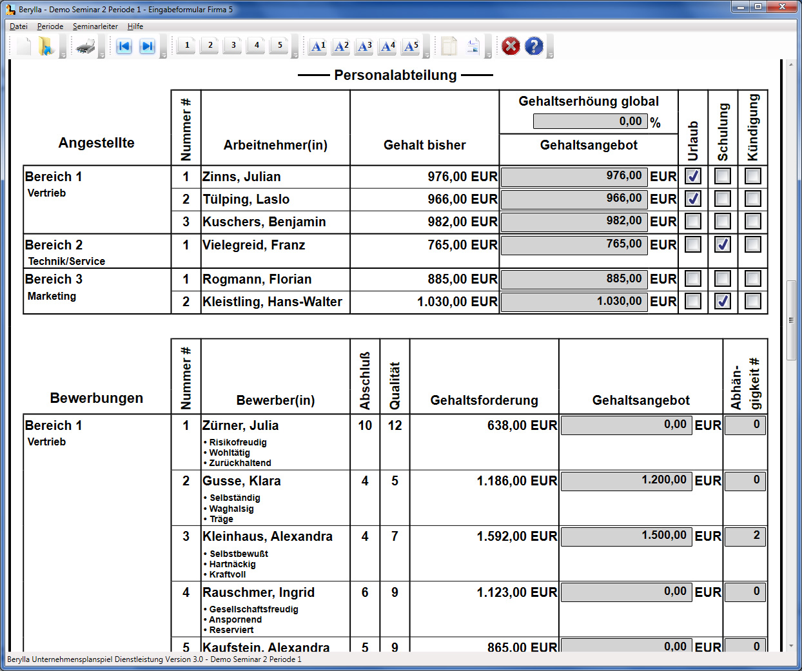
Task: Check Schulung for Zinns, Julian
Action: pyautogui.click(x=723, y=176)
